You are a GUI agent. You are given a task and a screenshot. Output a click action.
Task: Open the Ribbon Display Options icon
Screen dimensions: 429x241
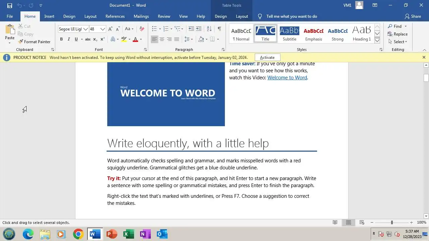(375, 5)
